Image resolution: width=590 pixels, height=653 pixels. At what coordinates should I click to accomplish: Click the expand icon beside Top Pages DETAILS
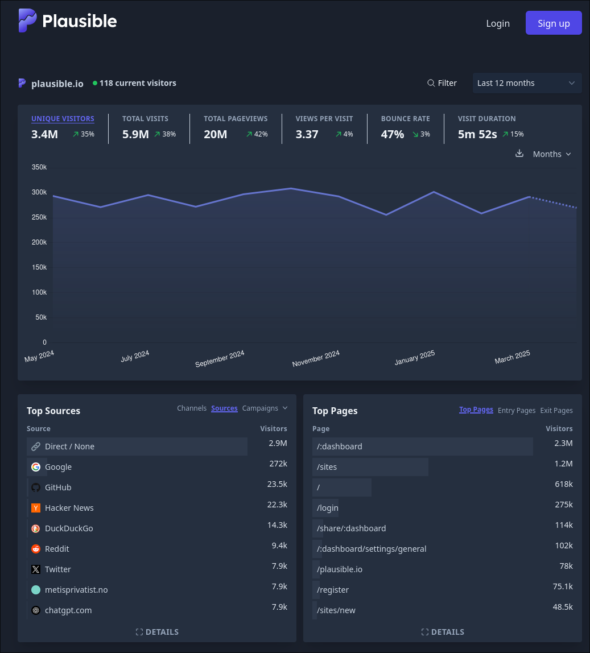(424, 632)
